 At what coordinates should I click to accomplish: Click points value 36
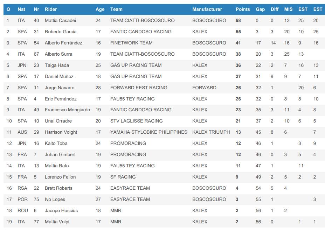[238, 65]
